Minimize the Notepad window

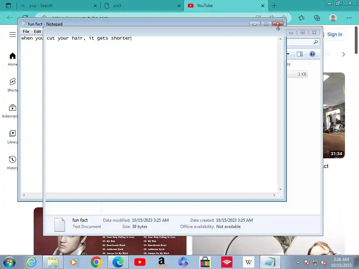click(255, 24)
